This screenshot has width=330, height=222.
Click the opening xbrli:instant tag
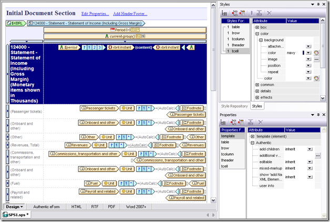click(120, 47)
